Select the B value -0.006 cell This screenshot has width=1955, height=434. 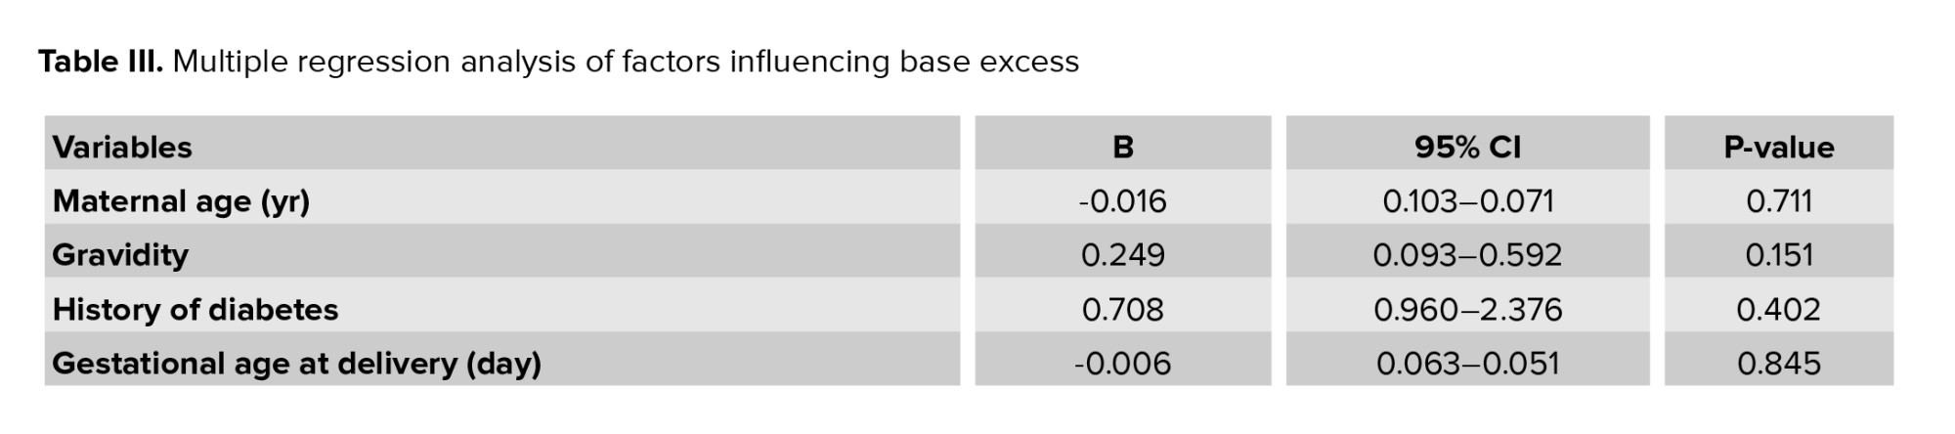coord(1123,364)
